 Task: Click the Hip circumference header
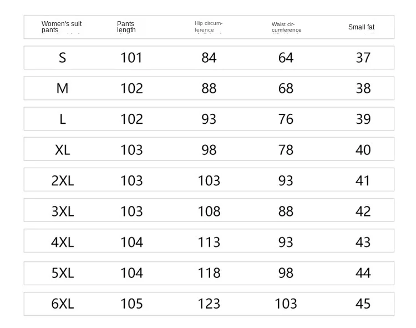pyautogui.click(x=209, y=27)
